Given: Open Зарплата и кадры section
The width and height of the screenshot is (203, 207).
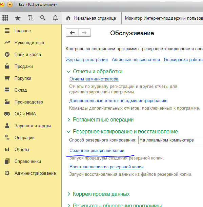Looking at the screenshot, I should [33, 126].
